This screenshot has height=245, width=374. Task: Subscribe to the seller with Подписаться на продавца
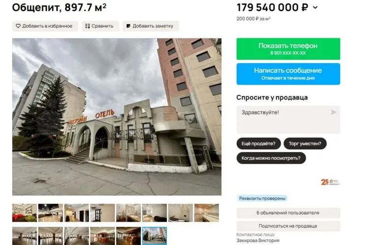point(288,226)
